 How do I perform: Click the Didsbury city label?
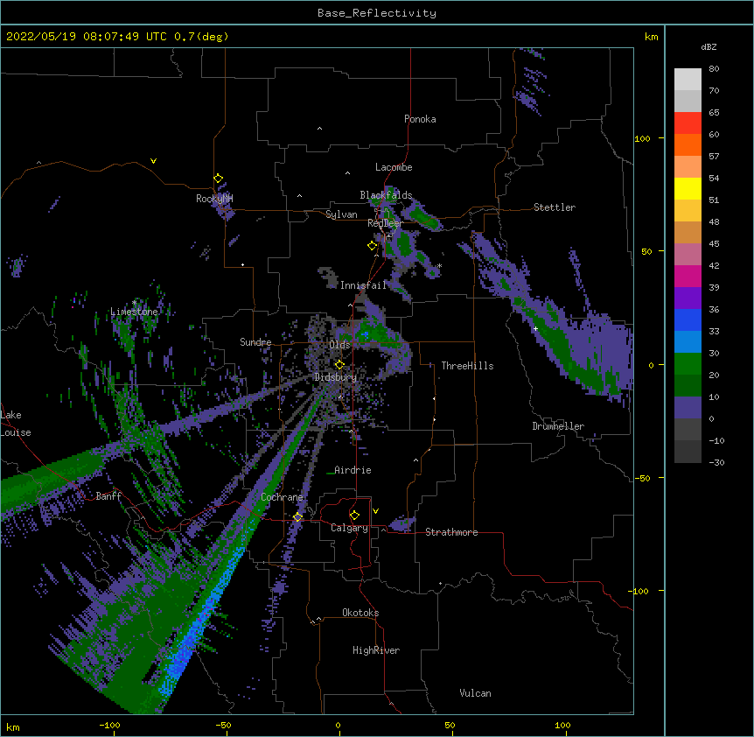[x=336, y=377]
